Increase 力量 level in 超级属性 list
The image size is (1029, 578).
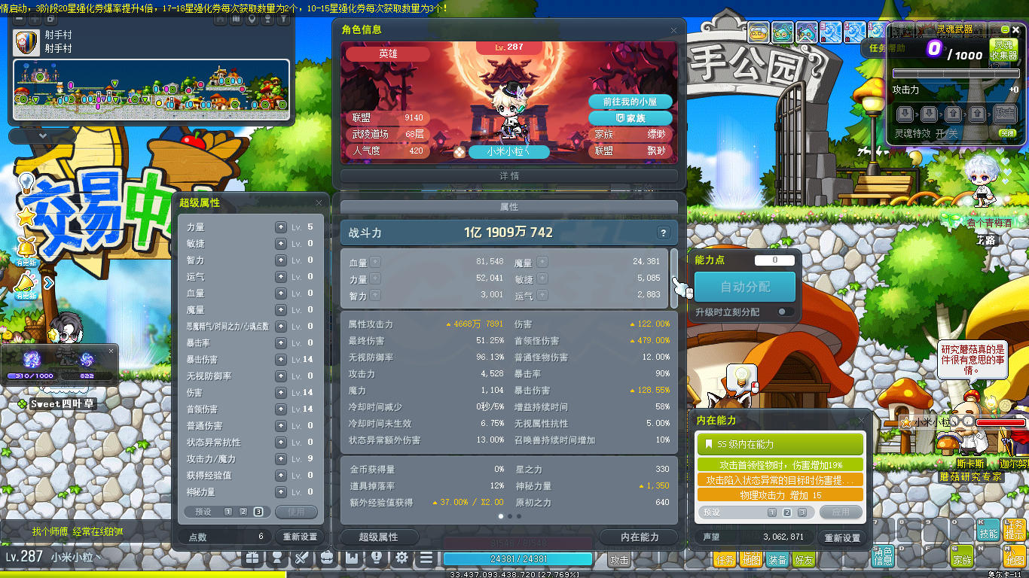pyautogui.click(x=281, y=227)
